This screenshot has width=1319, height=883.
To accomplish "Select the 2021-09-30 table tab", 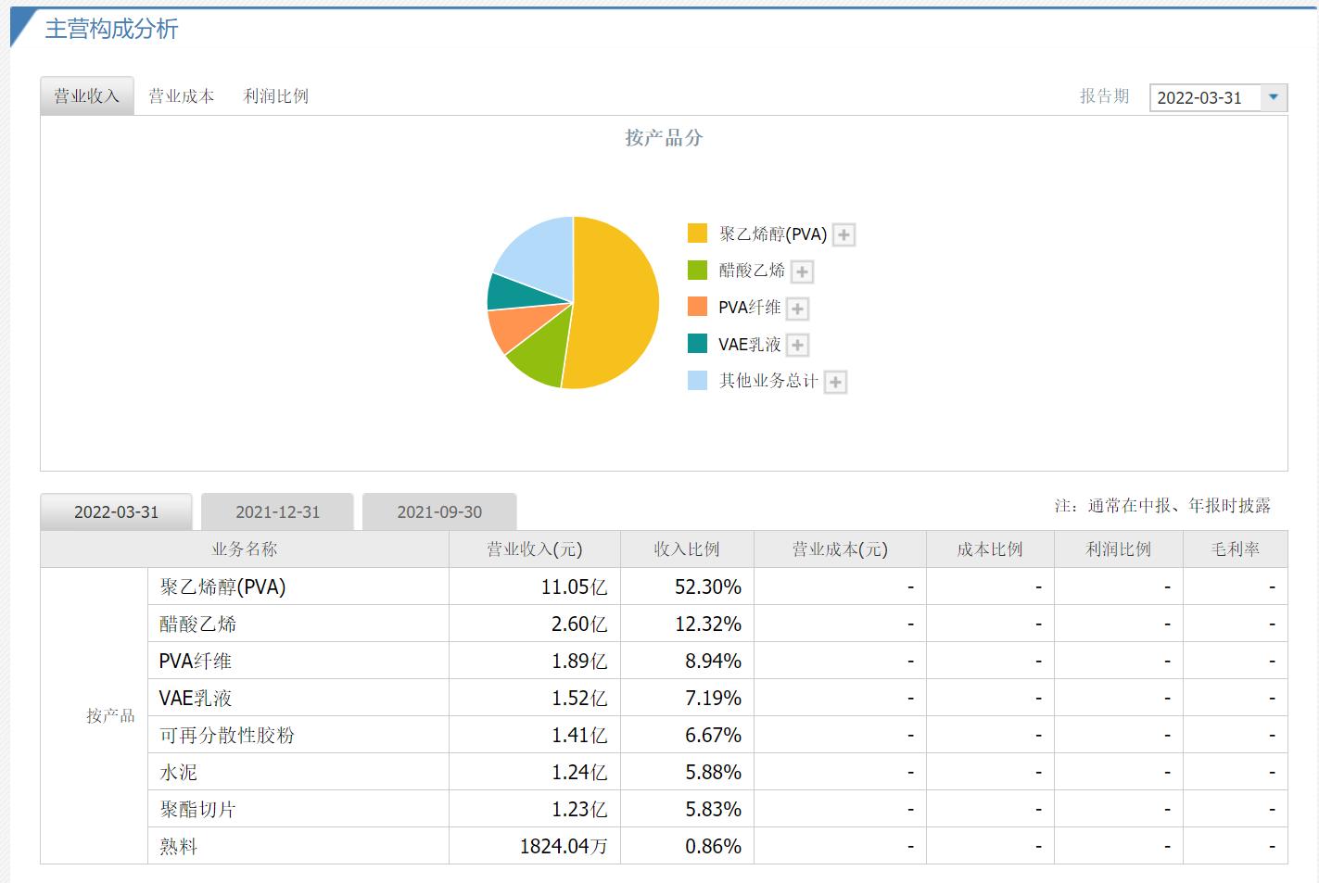I will [x=439, y=511].
